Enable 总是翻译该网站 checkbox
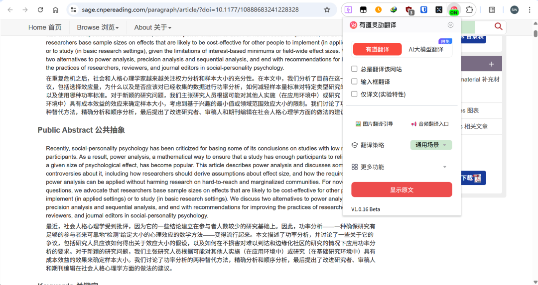Screen dimensions: 538x285 click(x=354, y=69)
